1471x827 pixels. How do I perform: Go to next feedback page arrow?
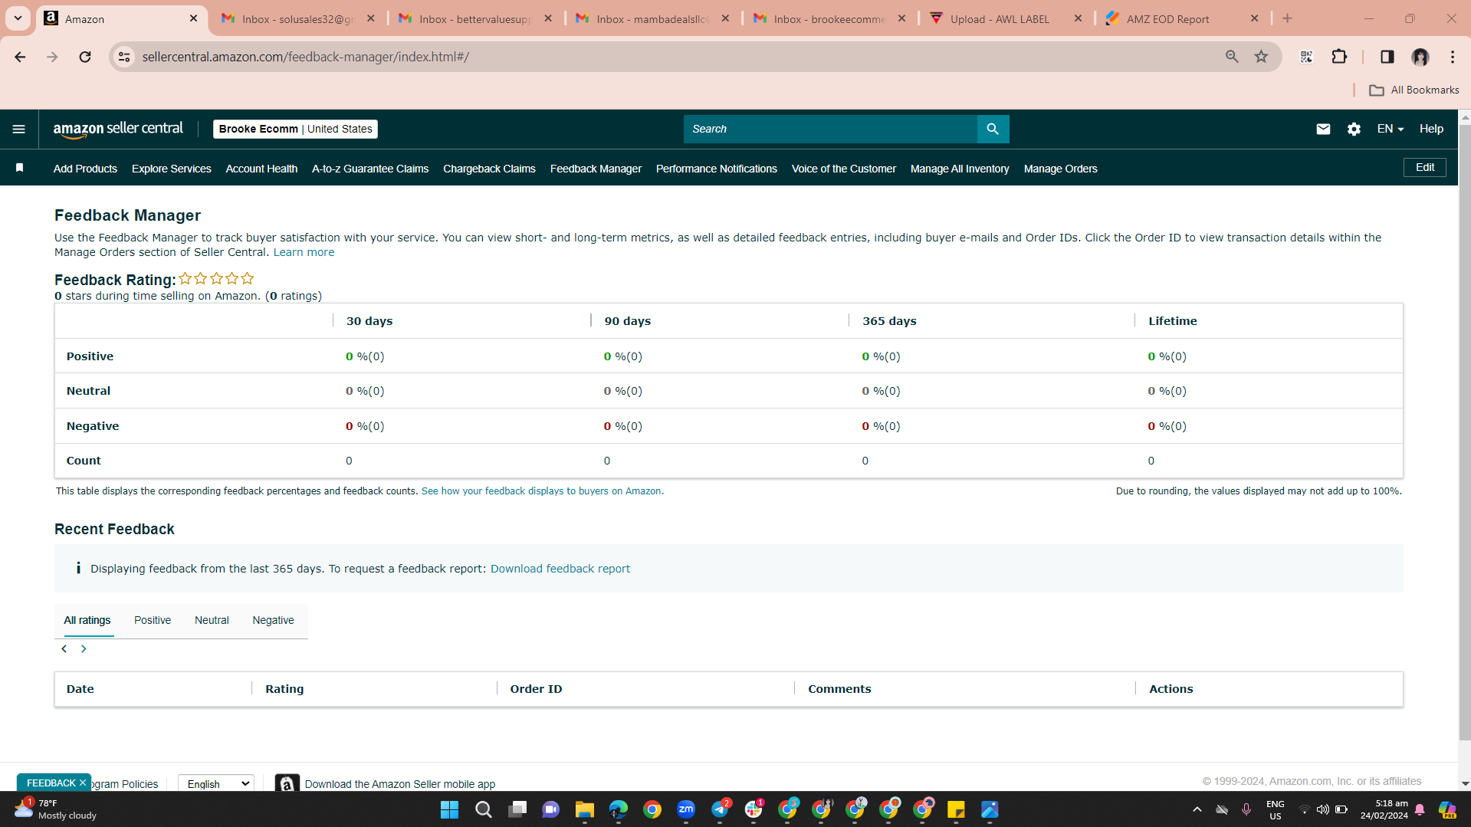point(84,649)
